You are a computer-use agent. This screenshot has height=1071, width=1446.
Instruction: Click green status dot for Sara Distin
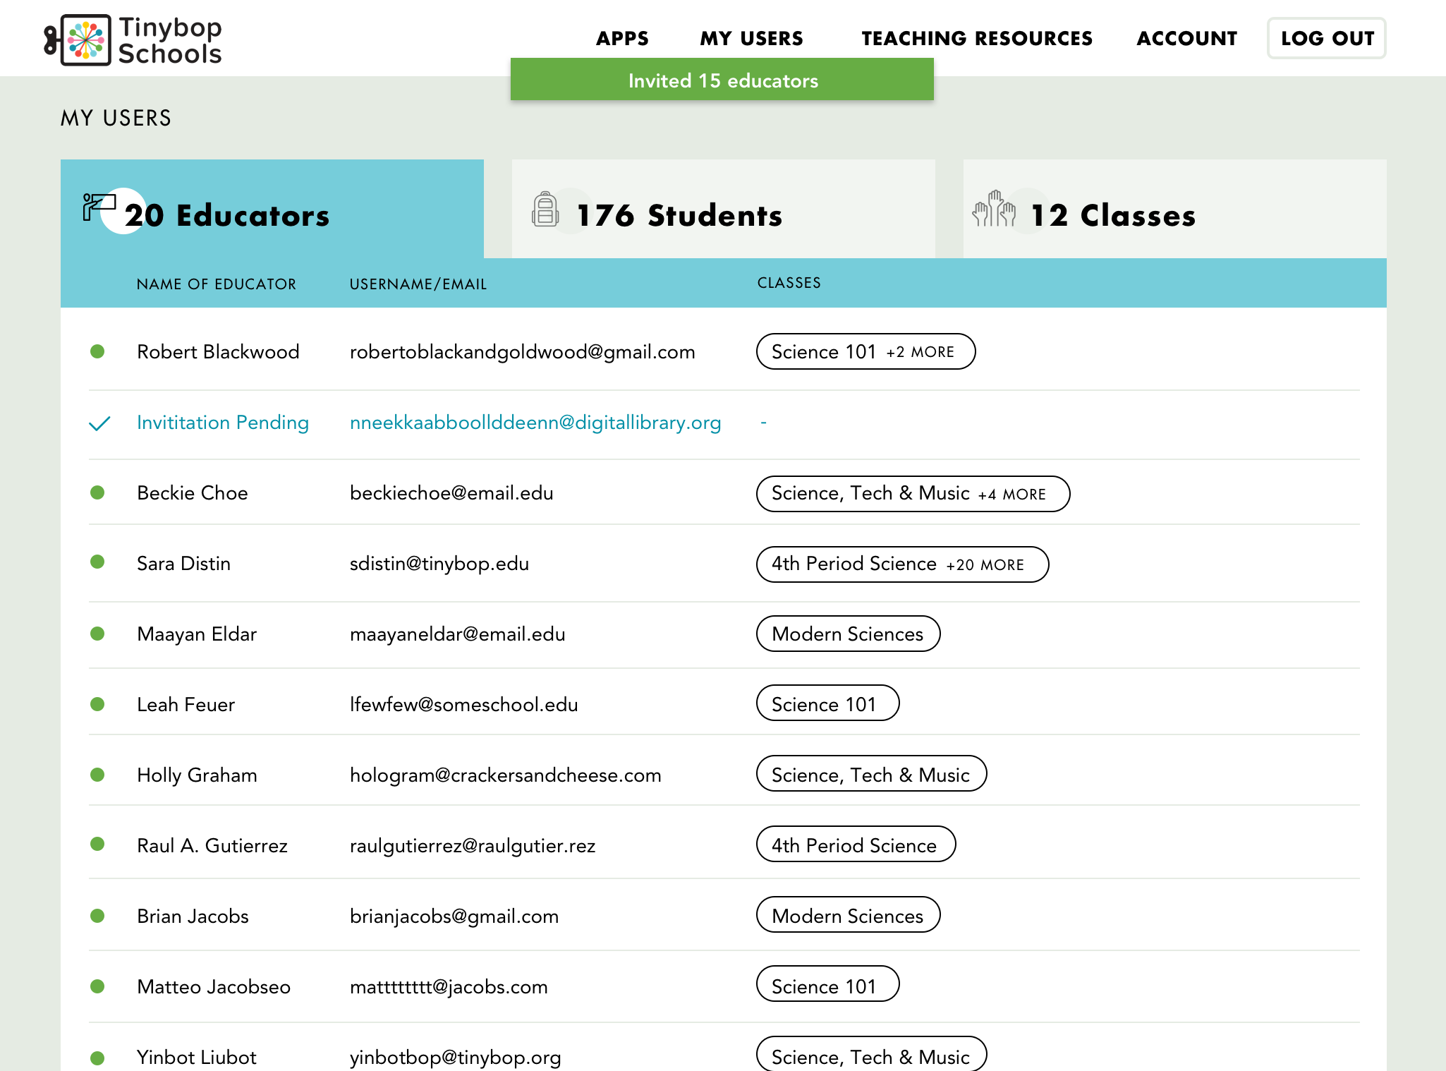[x=97, y=562]
